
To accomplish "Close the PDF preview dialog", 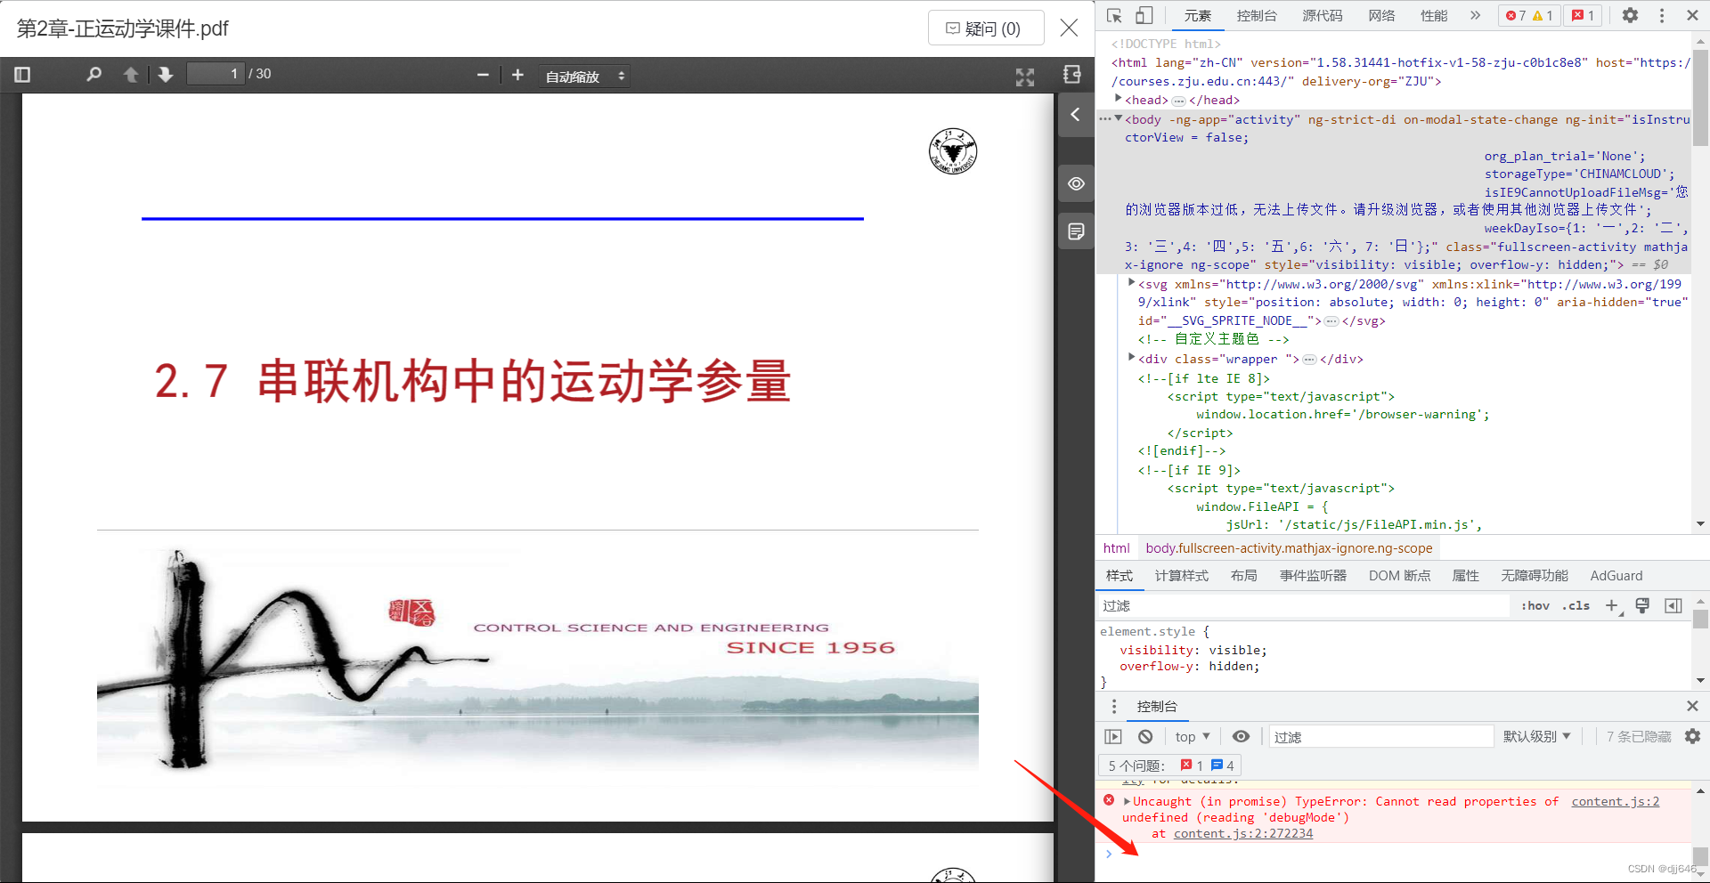I will [x=1069, y=28].
